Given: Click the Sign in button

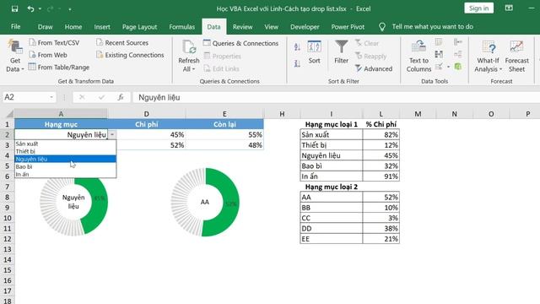Looking at the screenshot, I should 478,8.
